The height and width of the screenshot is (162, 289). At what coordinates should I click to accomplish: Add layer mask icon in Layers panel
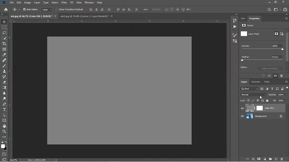pos(259,159)
